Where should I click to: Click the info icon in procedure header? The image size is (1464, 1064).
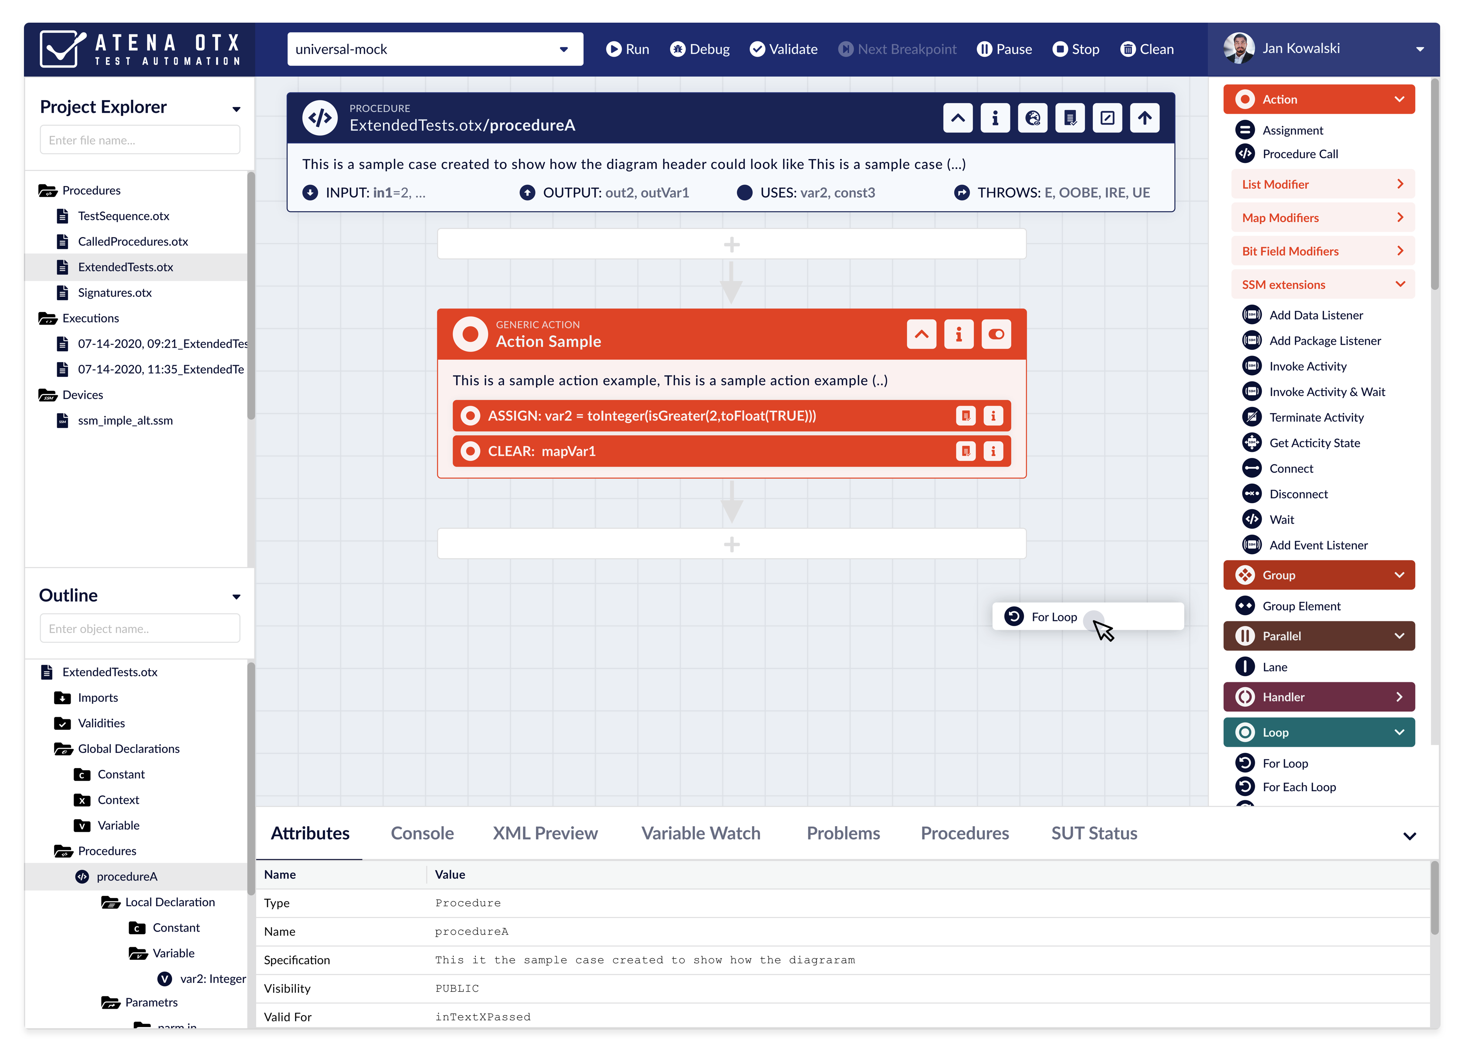coord(995,118)
